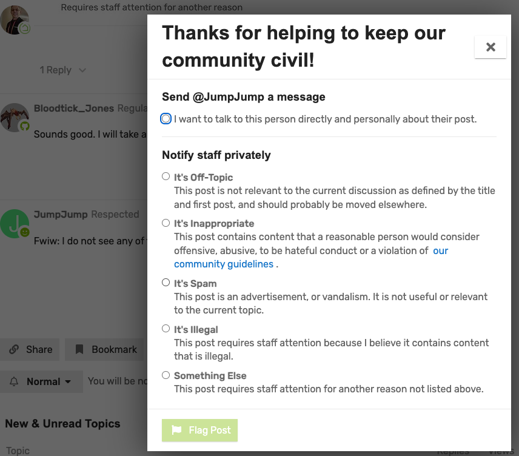Open Bloodtick_Jones avatar
Screen dimensions: 519x456
pyautogui.click(x=15, y=118)
